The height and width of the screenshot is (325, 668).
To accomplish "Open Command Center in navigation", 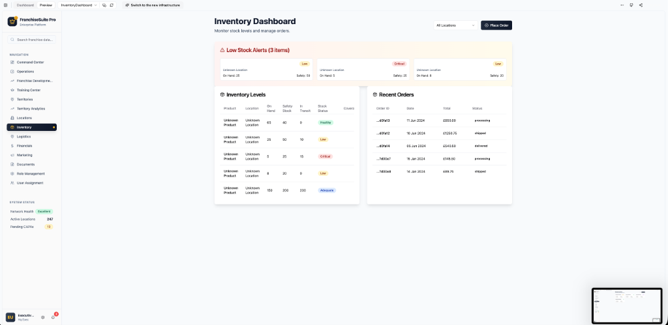I will pyautogui.click(x=31, y=62).
